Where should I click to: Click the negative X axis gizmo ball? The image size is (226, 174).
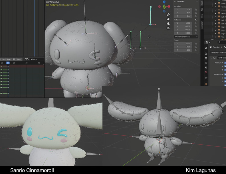pos(160,7)
